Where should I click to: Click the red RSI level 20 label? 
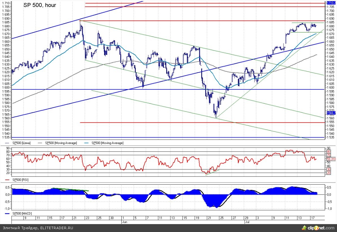[x=329, y=173]
